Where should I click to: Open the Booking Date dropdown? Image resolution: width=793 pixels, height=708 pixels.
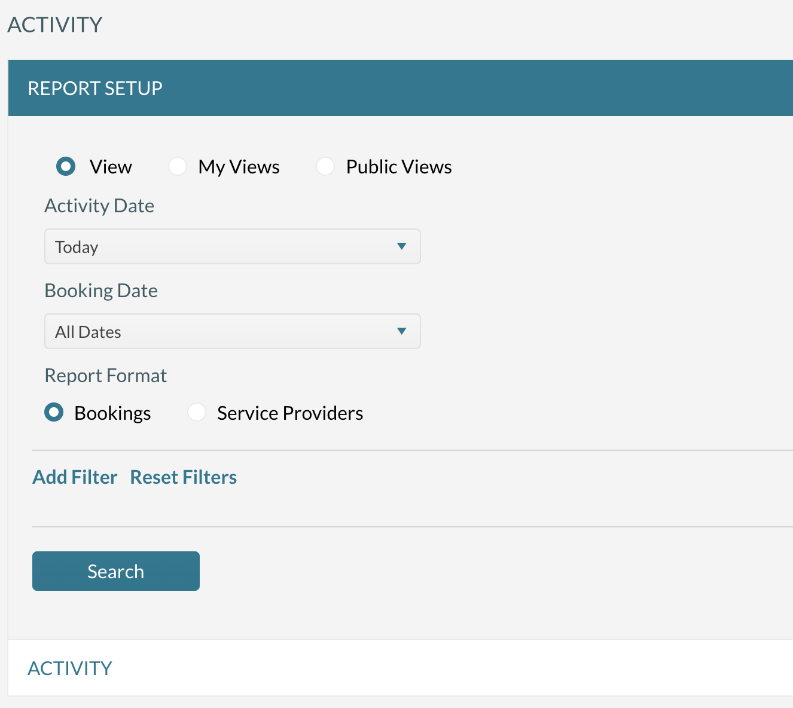pos(232,331)
